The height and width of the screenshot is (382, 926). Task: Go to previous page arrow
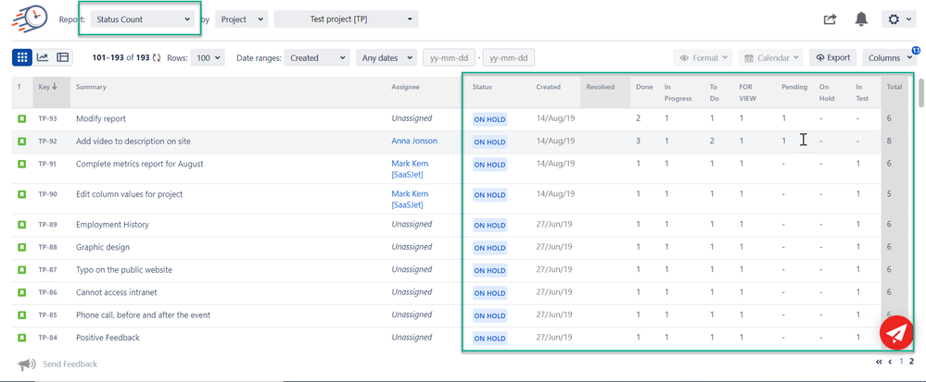pos(890,362)
